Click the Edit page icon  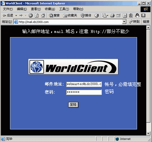coord(119,16)
